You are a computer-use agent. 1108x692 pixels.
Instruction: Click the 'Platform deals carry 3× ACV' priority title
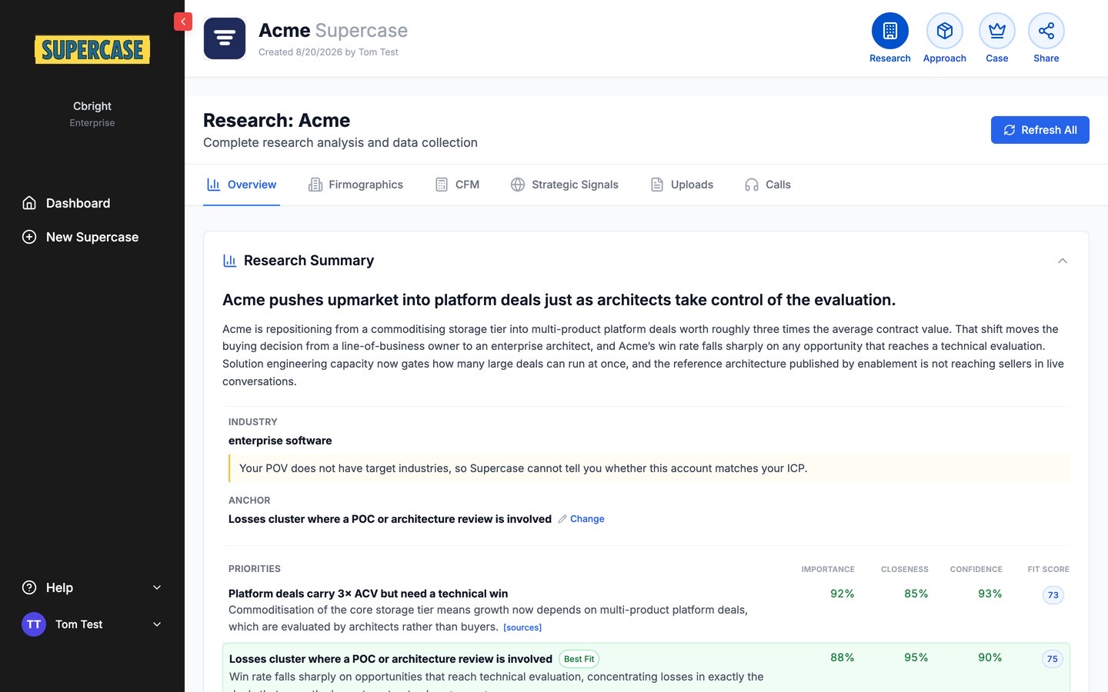[368, 594]
